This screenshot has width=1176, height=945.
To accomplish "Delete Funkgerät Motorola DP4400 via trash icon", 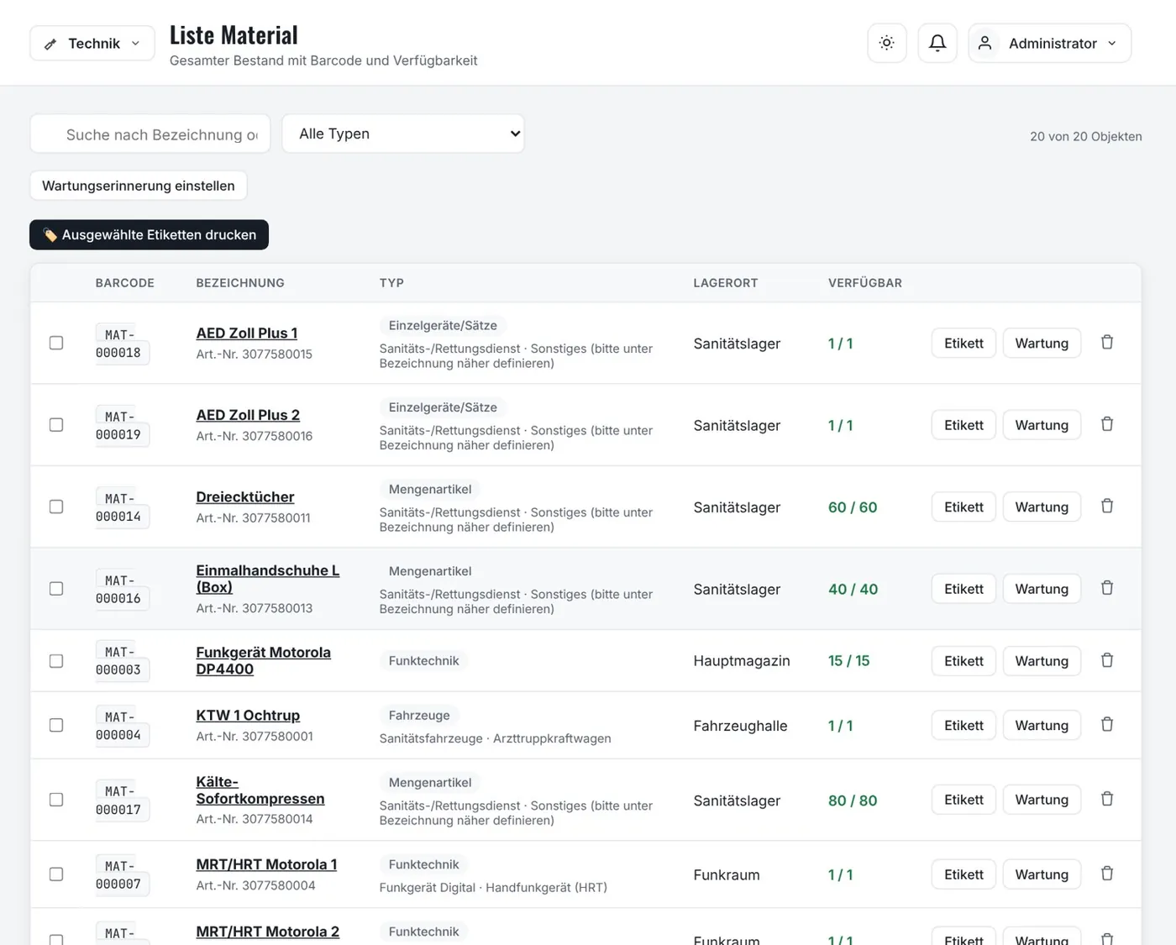I will pyautogui.click(x=1107, y=660).
